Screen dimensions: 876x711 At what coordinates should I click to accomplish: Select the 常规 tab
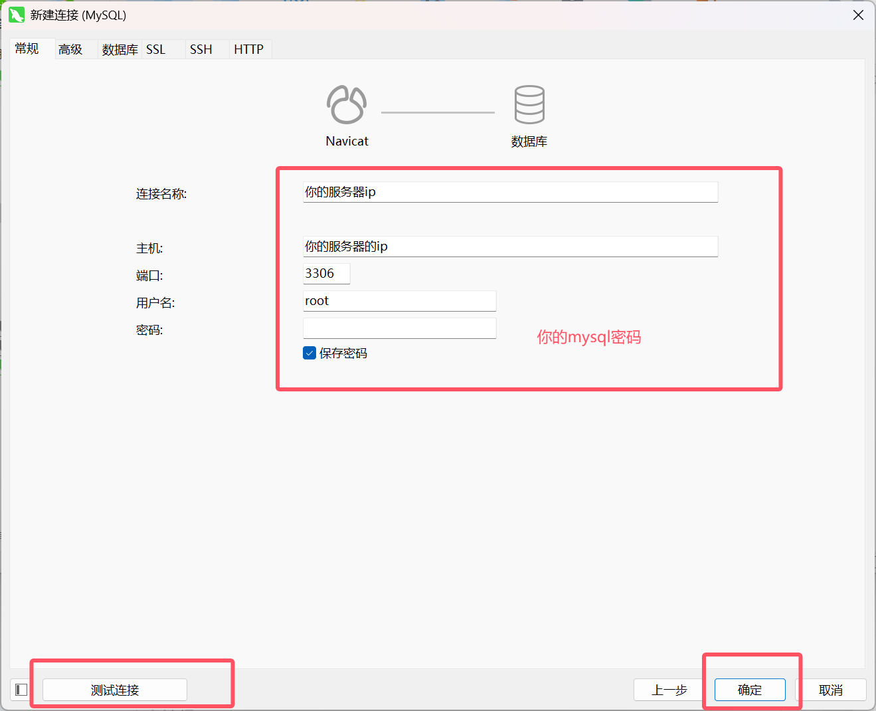pyautogui.click(x=27, y=49)
